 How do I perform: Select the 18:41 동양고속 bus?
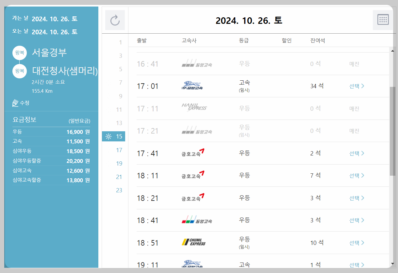click(x=357, y=220)
